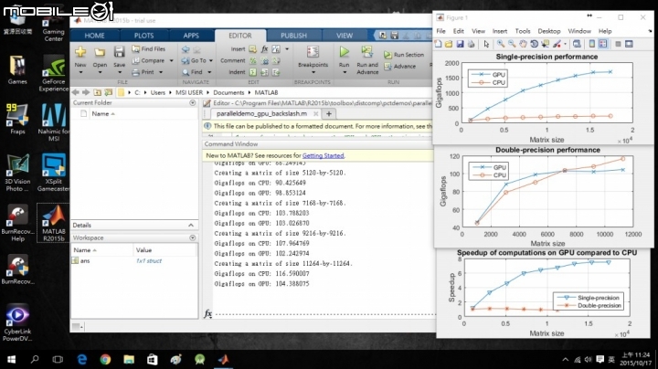
Task: Run the script with the green Run arrow
Action: point(345,52)
